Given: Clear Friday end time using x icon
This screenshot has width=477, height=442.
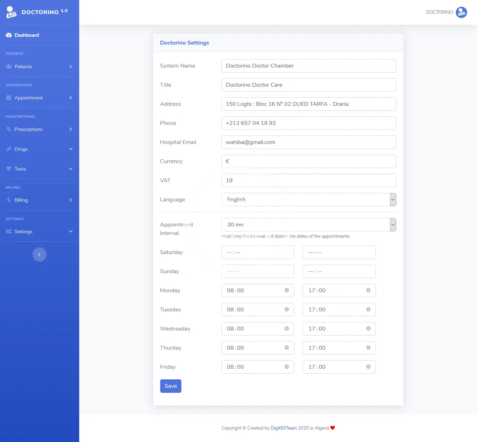Looking at the screenshot, I should coord(368,367).
